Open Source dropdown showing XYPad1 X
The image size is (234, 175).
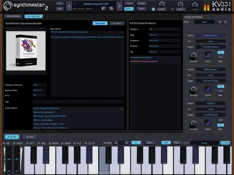pos(211,103)
